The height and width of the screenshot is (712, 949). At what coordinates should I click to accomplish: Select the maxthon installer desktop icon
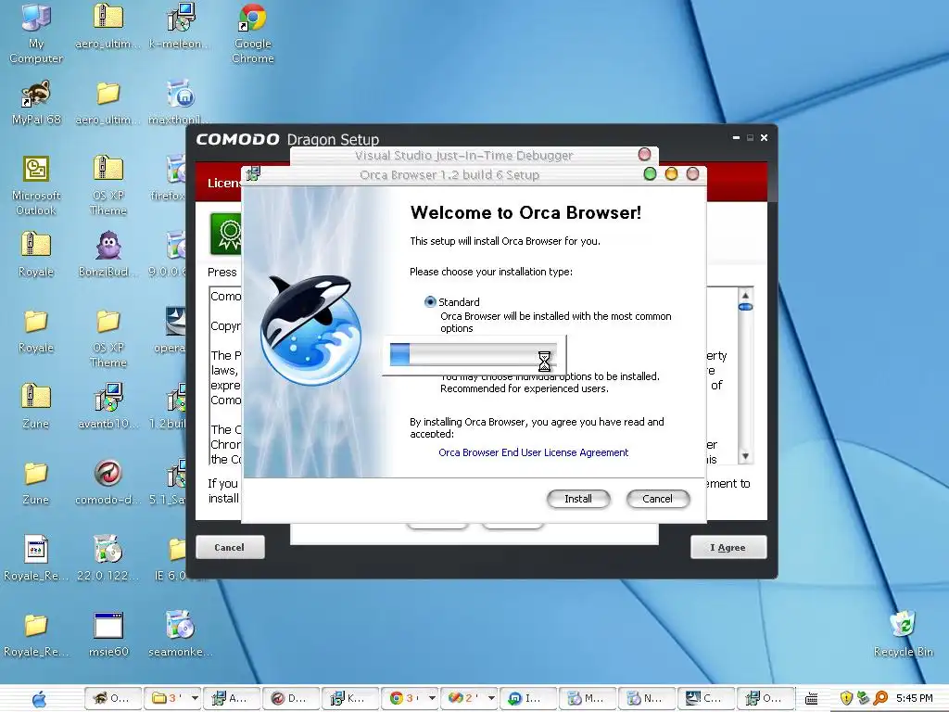(x=179, y=103)
